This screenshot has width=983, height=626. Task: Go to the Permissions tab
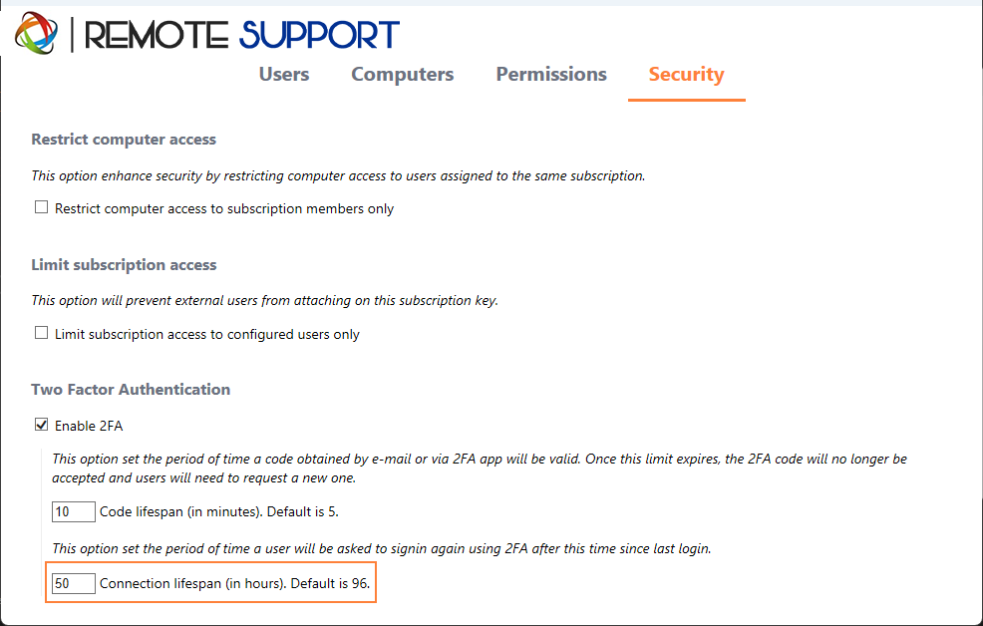pos(551,74)
